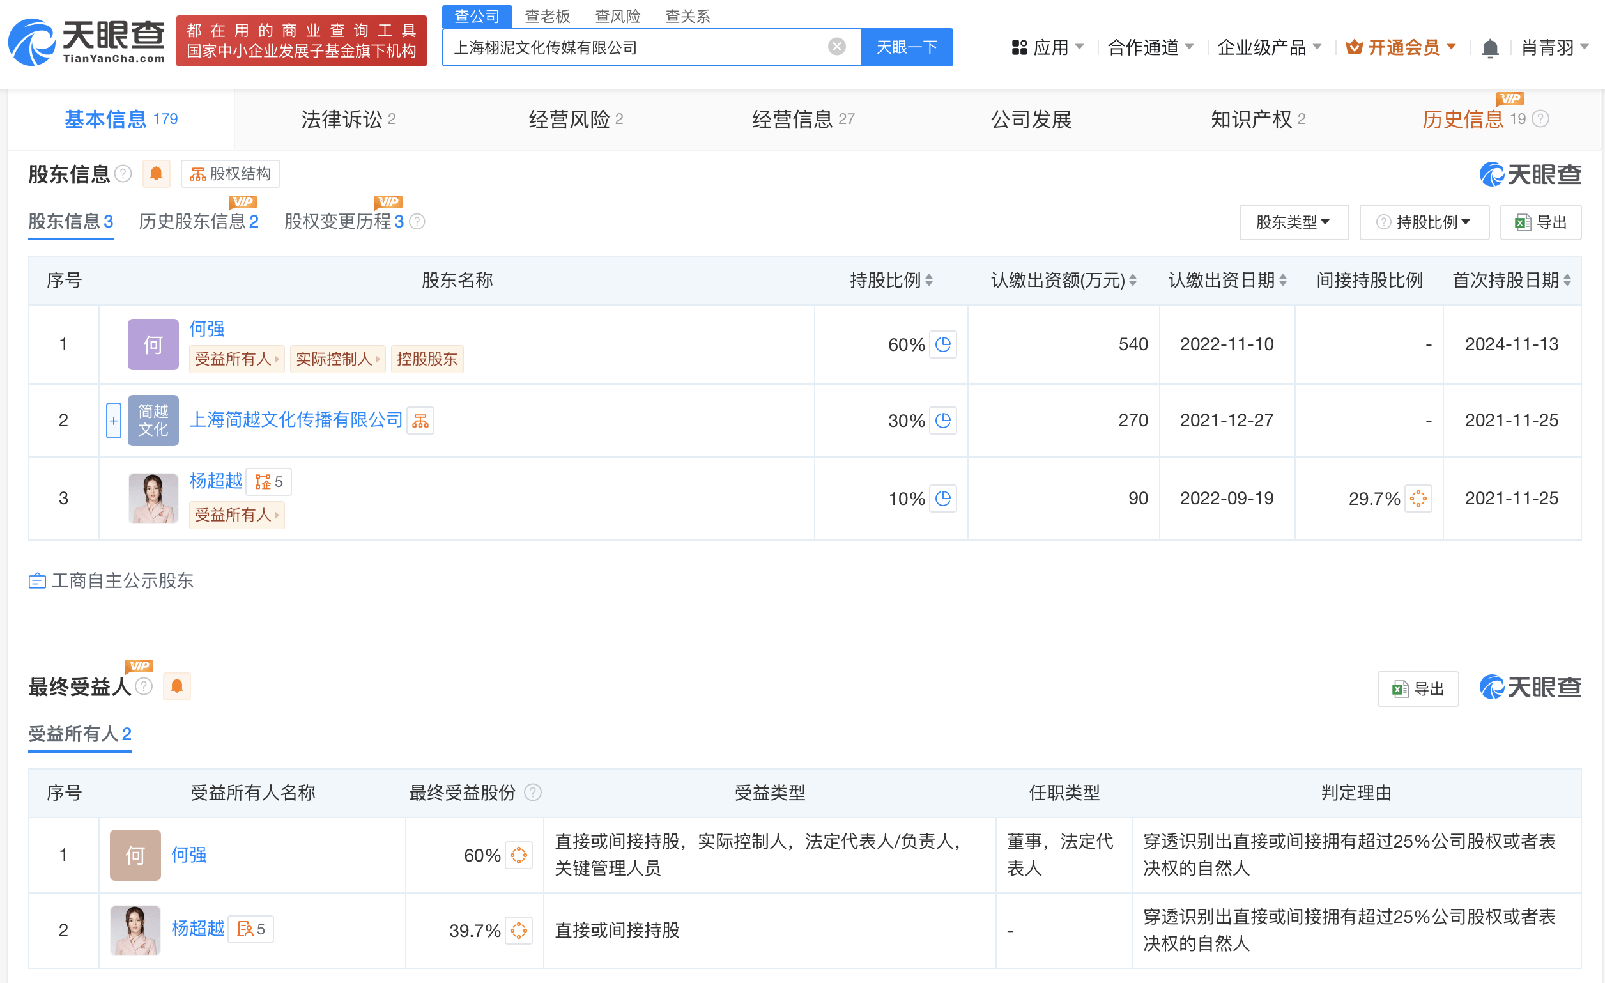Screen dimensions: 1605x983
Task: Click 杨超越 photo thumbnail in shareholder table
Action: click(x=153, y=499)
